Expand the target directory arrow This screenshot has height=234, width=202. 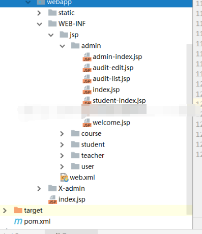(x=5, y=211)
